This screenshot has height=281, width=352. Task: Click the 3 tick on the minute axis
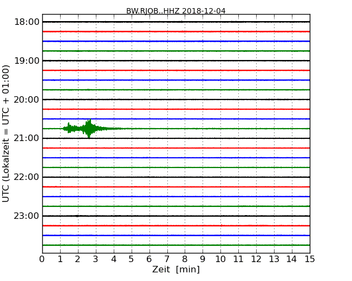point(96,259)
